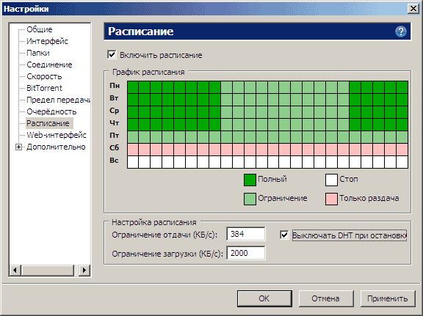
Task: Click the light green Ограничение legend swatch
Action: click(x=250, y=199)
